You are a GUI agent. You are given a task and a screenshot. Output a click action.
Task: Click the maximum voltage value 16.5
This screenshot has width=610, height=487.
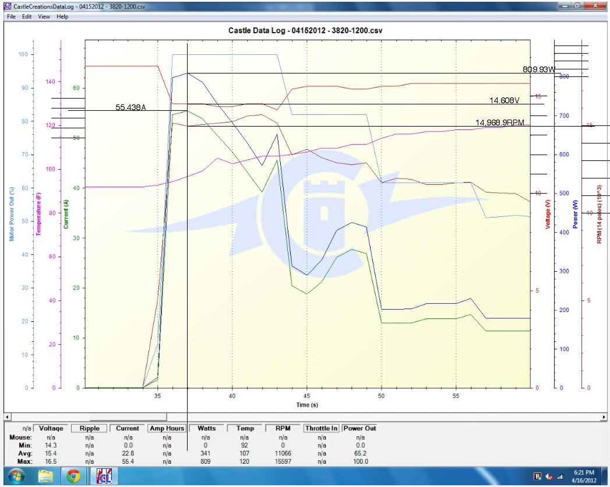[51, 462]
